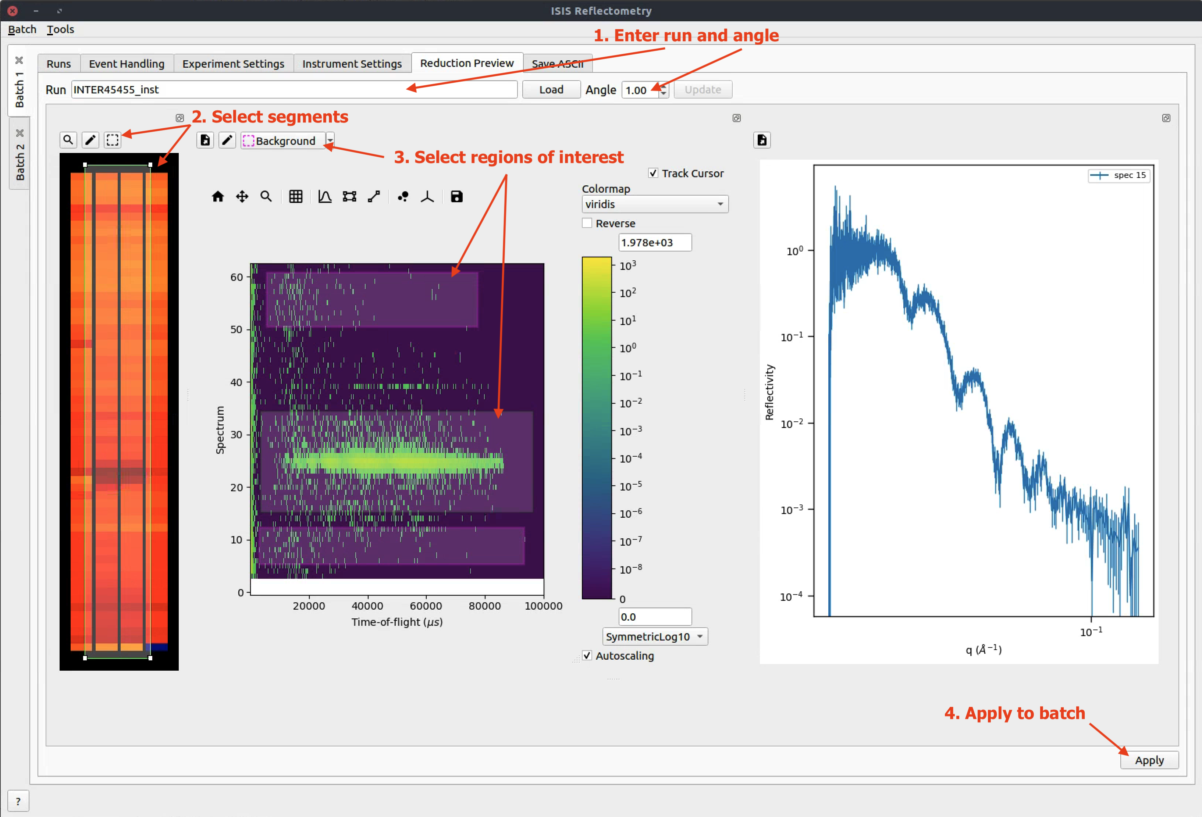
Task: Click into the Run input field
Action: pyautogui.click(x=294, y=89)
